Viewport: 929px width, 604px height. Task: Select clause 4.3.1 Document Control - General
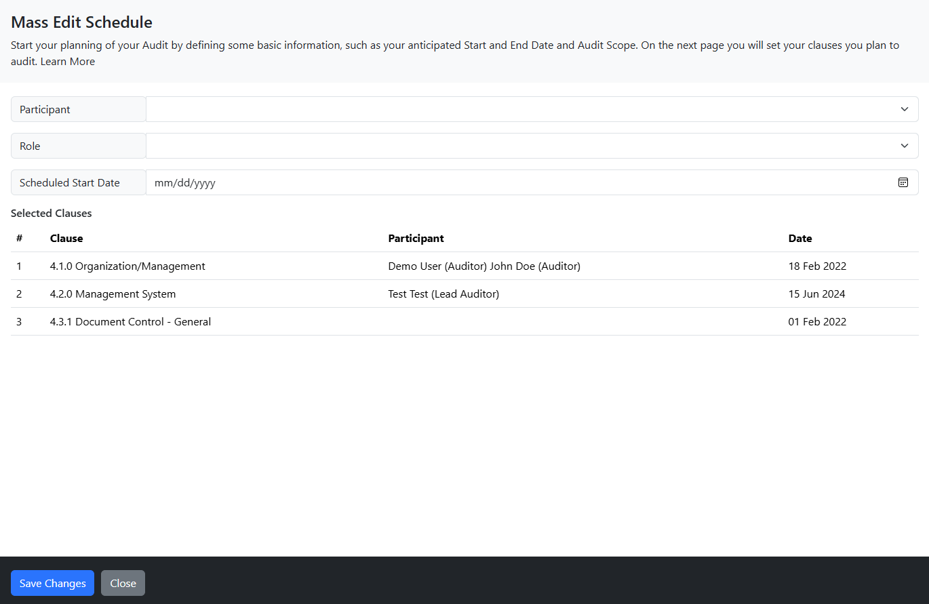(130, 322)
